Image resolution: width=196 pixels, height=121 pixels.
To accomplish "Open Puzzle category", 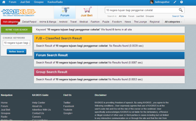I will (x=106, y=22).
